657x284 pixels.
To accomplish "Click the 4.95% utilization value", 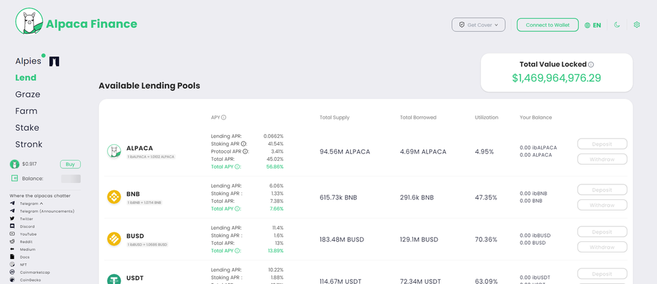I will pyautogui.click(x=486, y=152).
